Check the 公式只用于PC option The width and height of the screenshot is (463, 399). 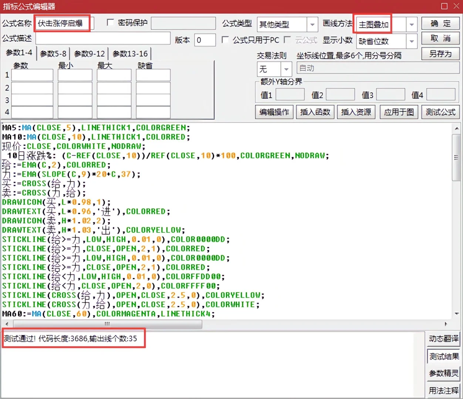(x=225, y=40)
